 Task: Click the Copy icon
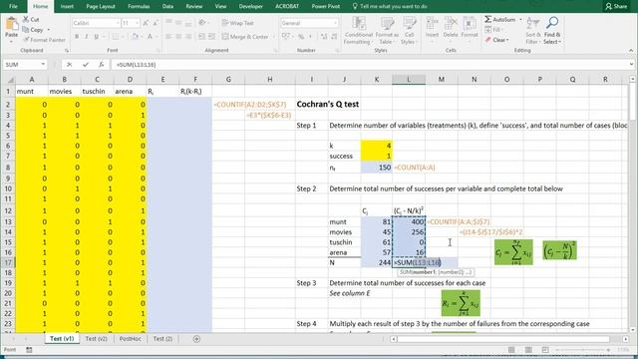tap(26, 30)
